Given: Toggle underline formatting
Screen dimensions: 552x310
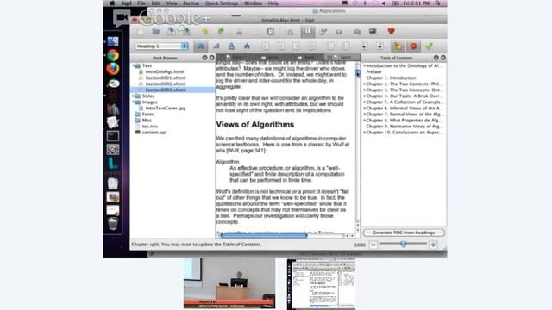Looking at the screenshot, I should coord(231,46).
